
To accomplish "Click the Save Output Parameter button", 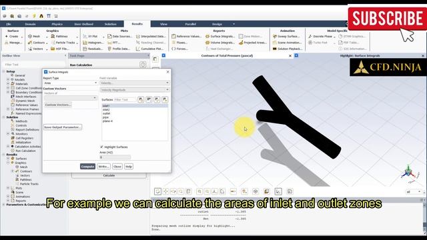I will [x=63, y=127].
